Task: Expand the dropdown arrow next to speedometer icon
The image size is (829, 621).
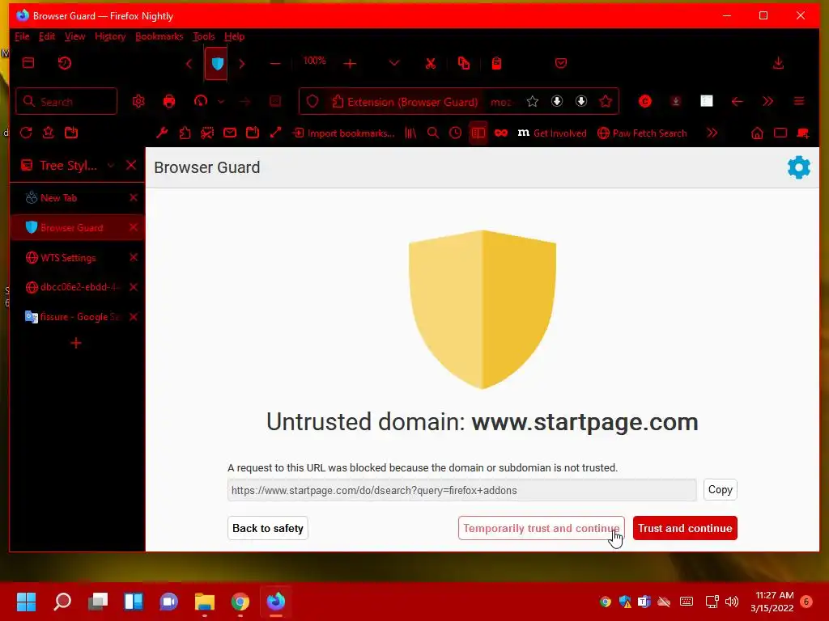Action: [221, 101]
